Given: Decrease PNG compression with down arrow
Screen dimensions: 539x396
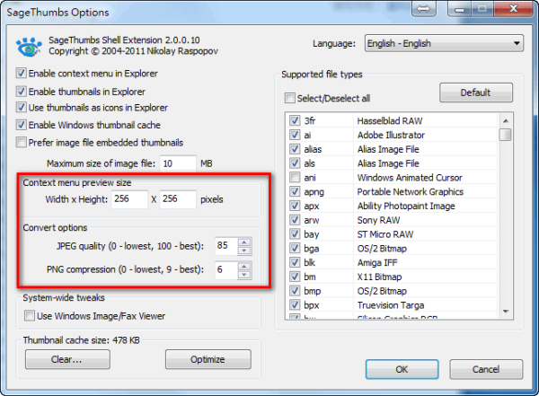Looking at the screenshot, I should (244, 274).
